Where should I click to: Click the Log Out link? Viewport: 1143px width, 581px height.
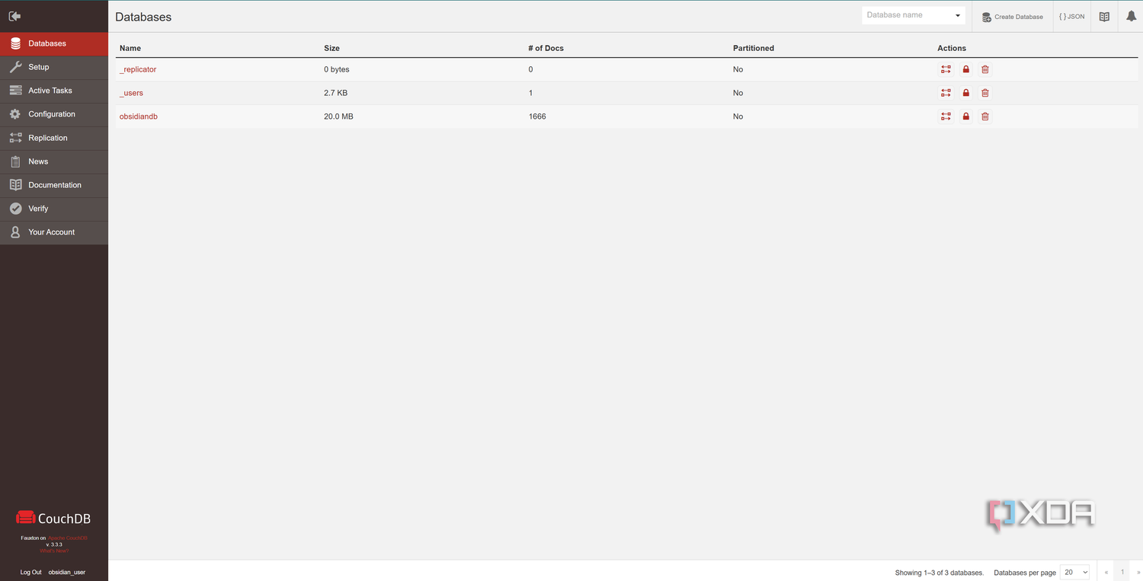click(x=31, y=572)
